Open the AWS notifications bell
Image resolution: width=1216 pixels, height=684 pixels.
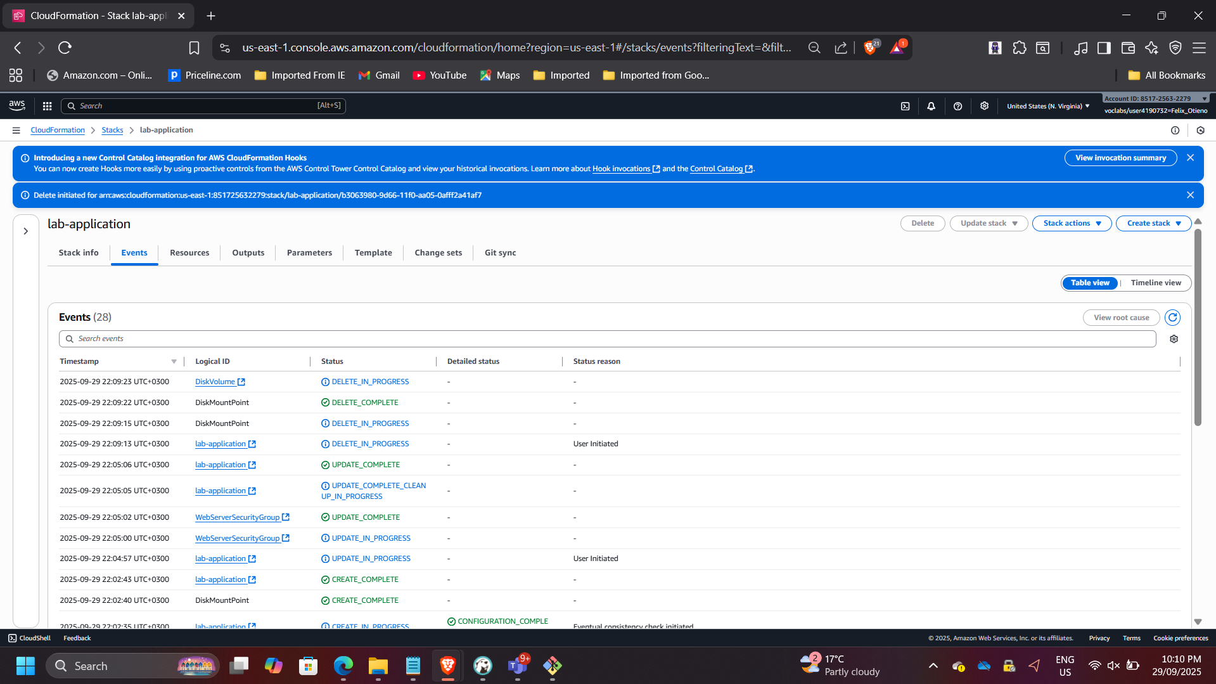(x=931, y=106)
